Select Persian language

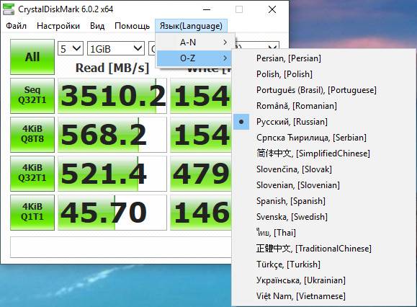pos(324,58)
